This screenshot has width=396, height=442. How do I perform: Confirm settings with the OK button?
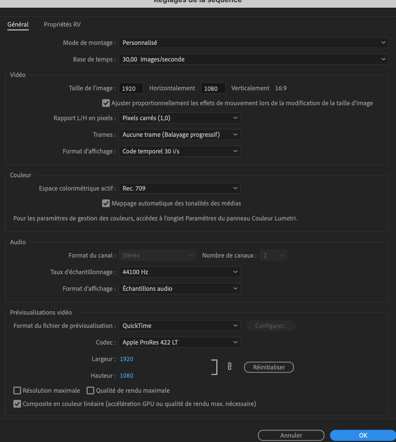pos(363,435)
